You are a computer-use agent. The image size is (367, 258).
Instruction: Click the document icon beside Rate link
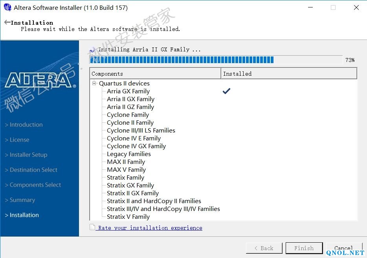[92, 227]
